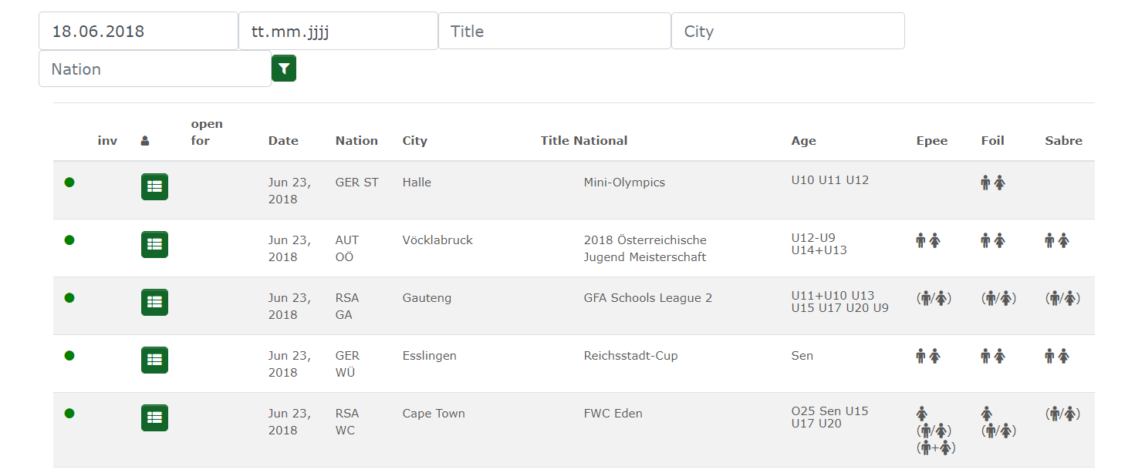Click the green filter funnel button

(x=284, y=69)
